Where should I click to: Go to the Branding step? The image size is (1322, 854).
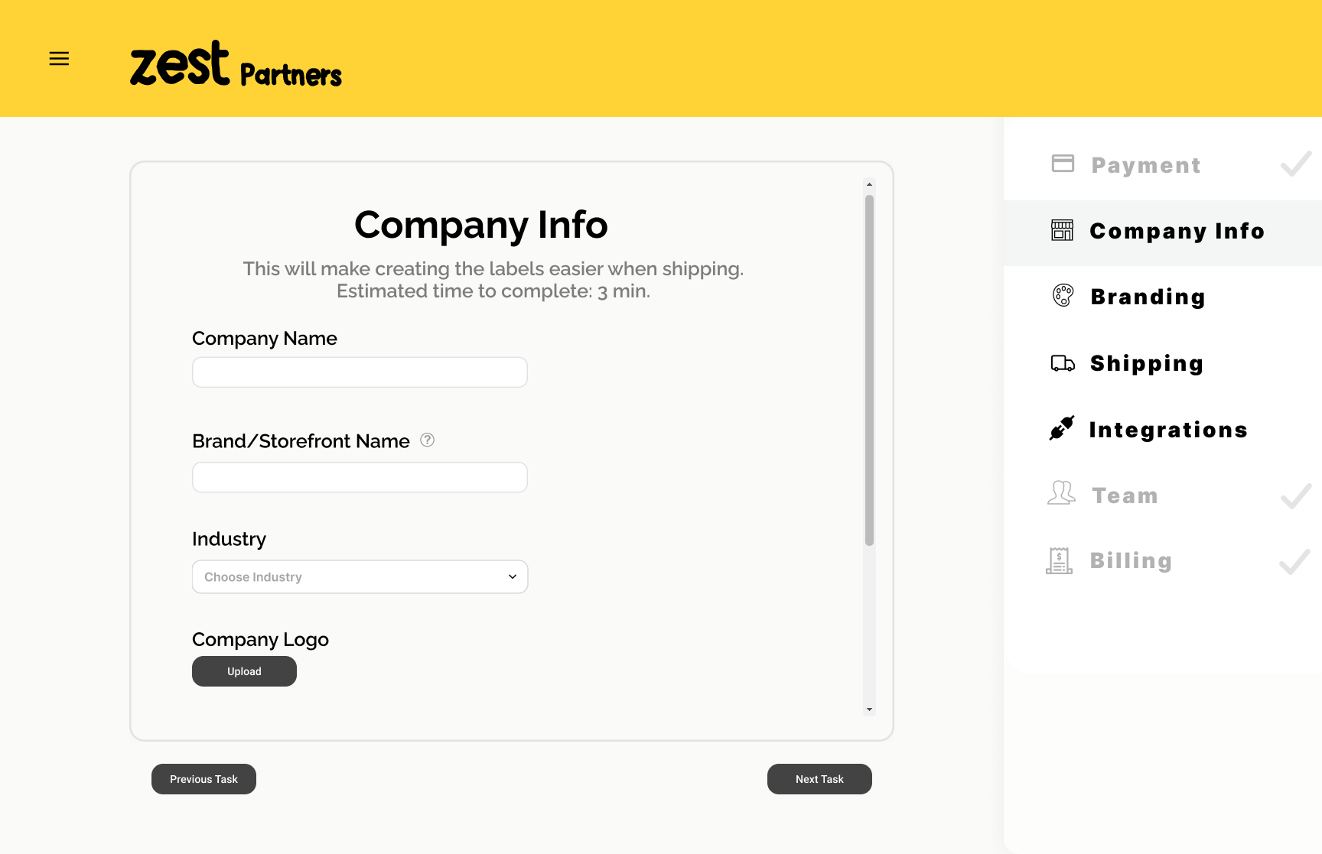click(x=1148, y=297)
